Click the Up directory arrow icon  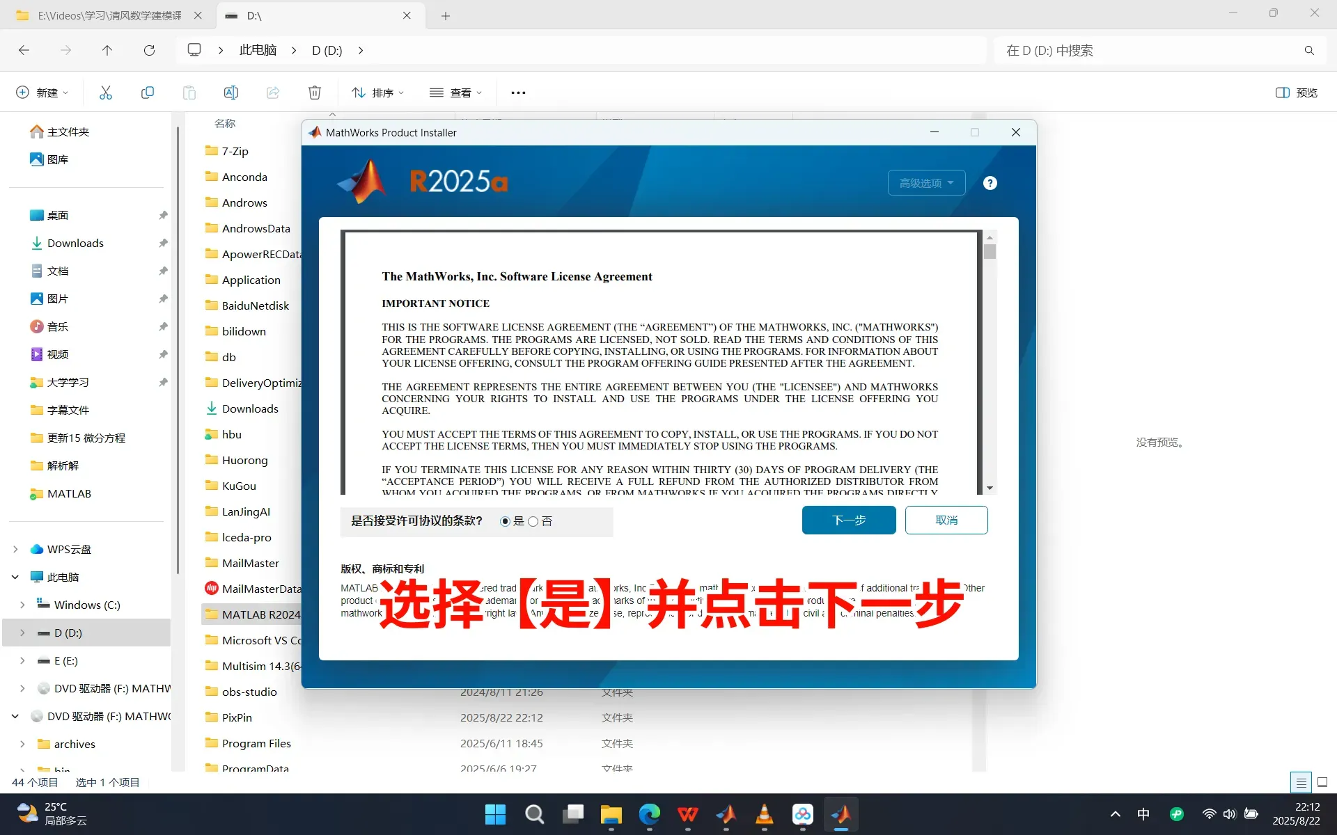coord(107,50)
